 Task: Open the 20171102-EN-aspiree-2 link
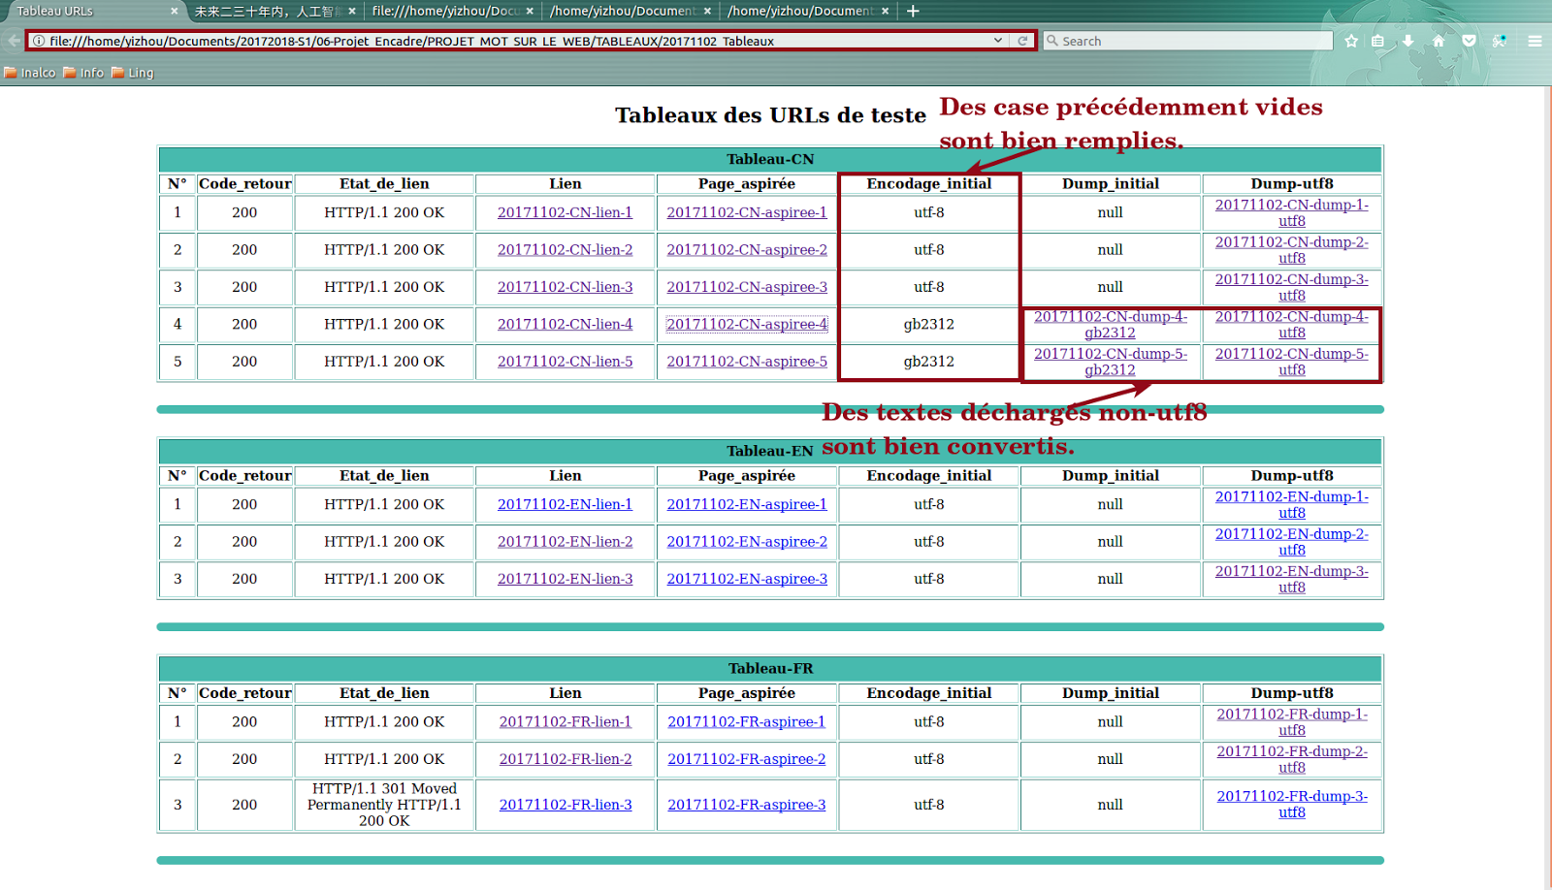click(x=746, y=542)
